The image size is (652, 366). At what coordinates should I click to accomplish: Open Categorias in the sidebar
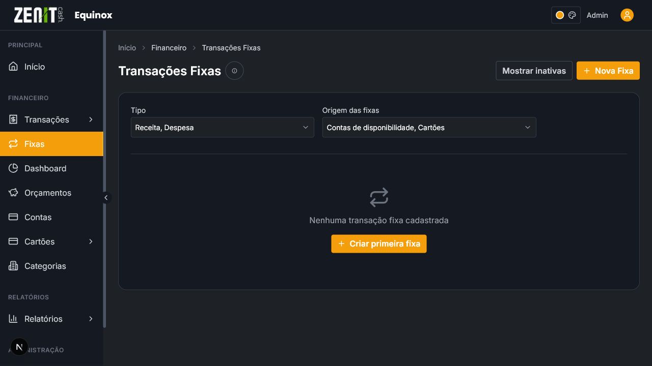[x=51, y=266]
